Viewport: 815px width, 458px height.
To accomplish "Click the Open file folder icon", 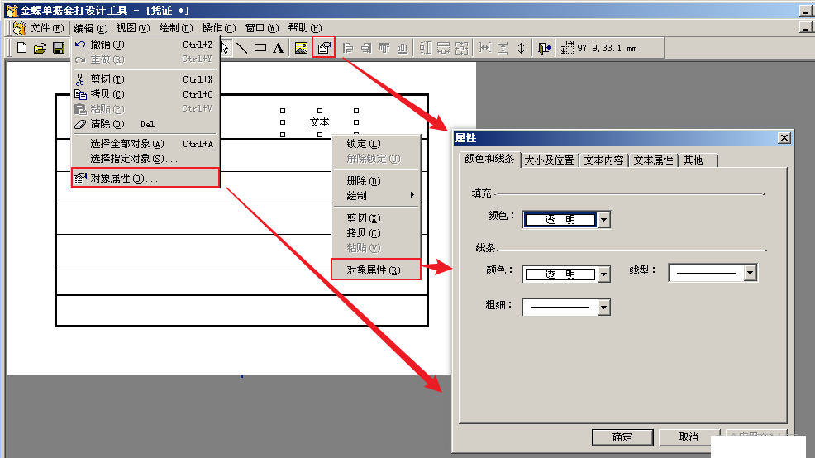I will pyautogui.click(x=40, y=48).
